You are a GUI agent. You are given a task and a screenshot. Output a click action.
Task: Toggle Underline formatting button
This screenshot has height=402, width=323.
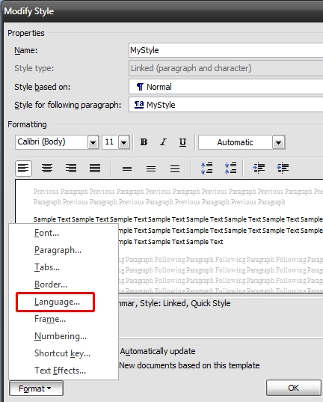point(182,142)
